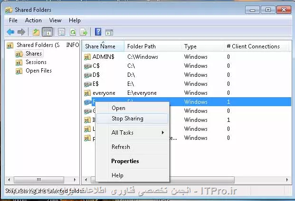
Task: Open the View menu
Action: 55,20
